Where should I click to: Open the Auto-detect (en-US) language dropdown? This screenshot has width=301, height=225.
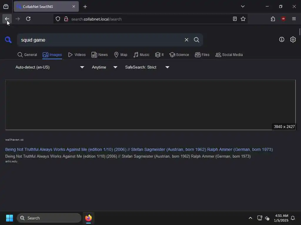point(49,67)
